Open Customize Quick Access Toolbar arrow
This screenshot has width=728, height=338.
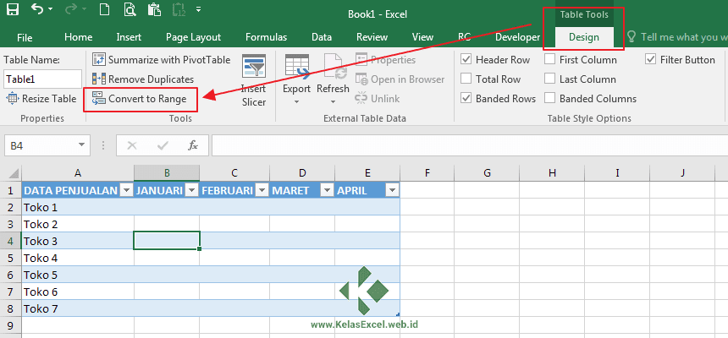pyautogui.click(x=199, y=9)
